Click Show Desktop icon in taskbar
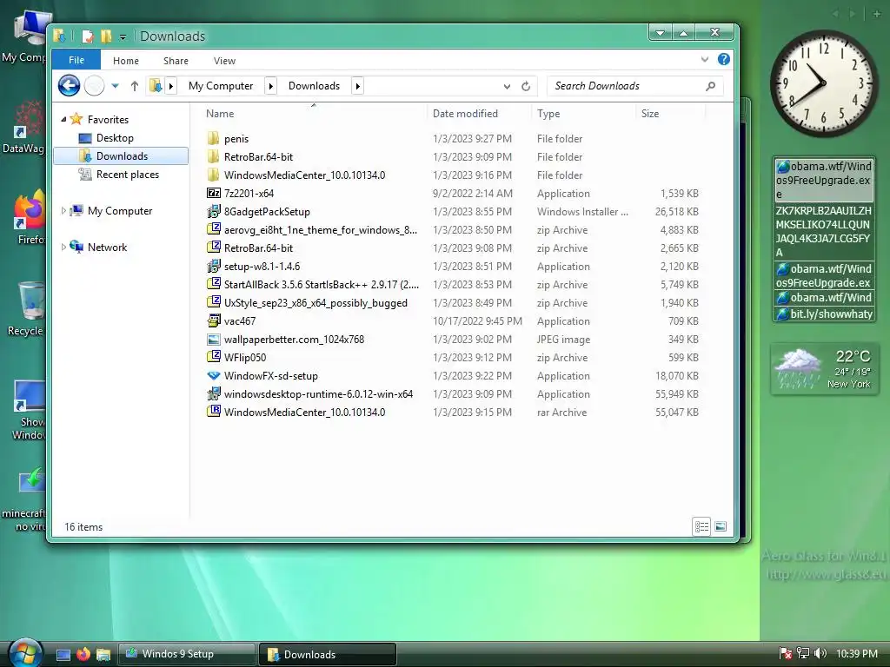The image size is (890, 667). click(x=63, y=655)
